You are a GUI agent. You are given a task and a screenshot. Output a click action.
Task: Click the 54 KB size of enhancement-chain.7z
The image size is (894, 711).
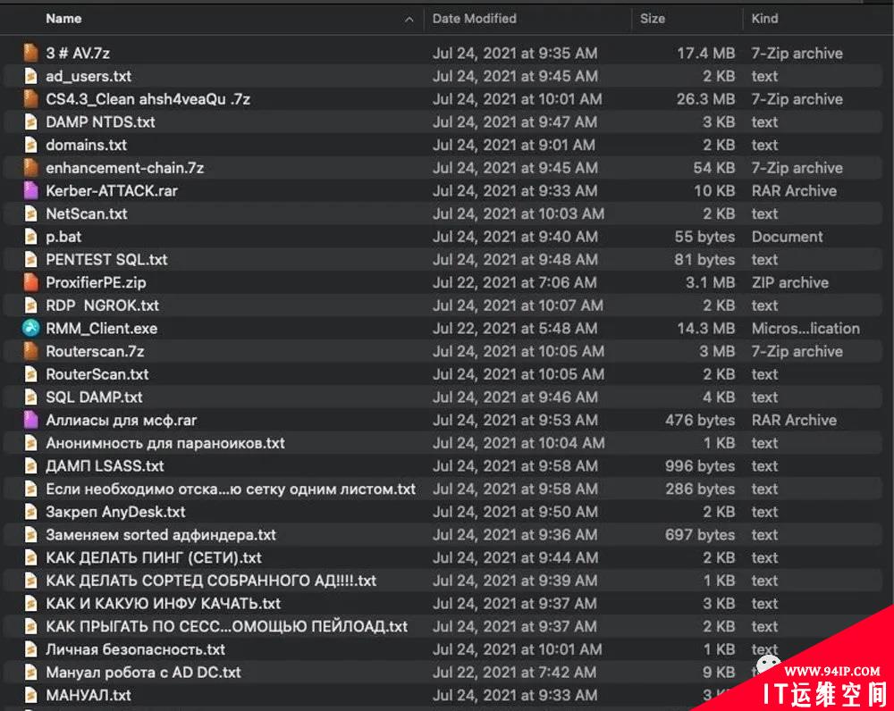pos(713,168)
